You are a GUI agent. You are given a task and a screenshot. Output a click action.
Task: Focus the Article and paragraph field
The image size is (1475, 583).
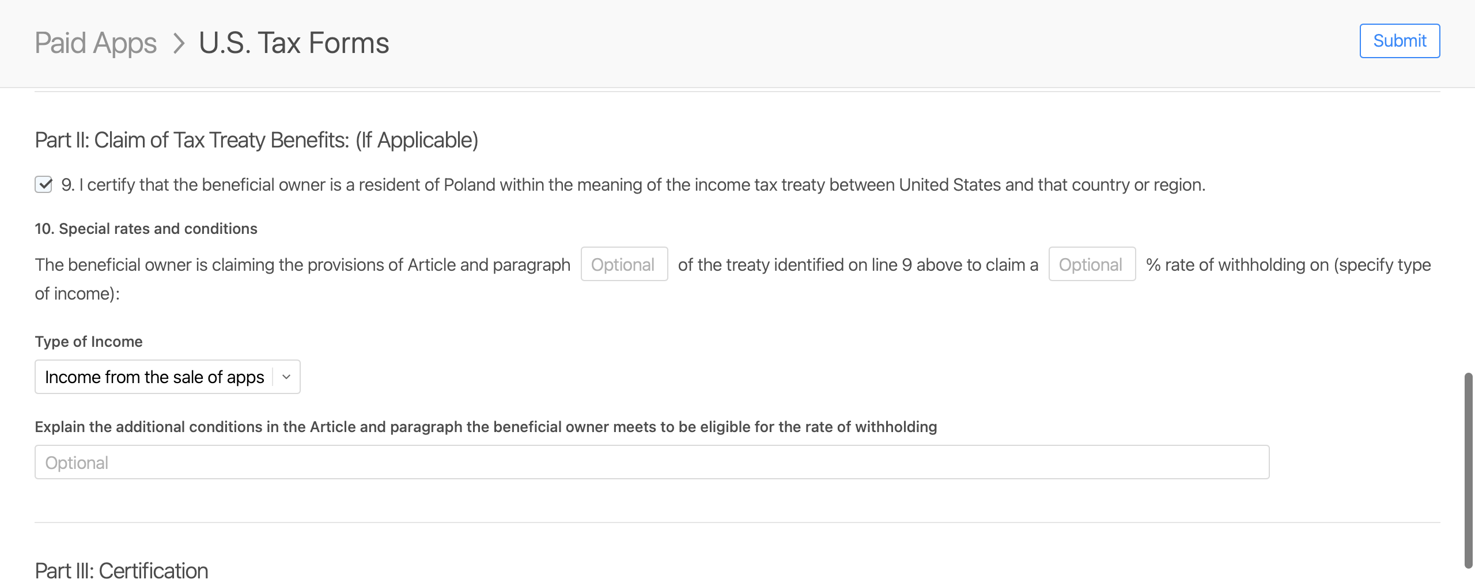(624, 264)
